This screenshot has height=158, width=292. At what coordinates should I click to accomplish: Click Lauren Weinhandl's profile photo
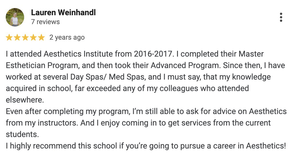click(x=15, y=17)
